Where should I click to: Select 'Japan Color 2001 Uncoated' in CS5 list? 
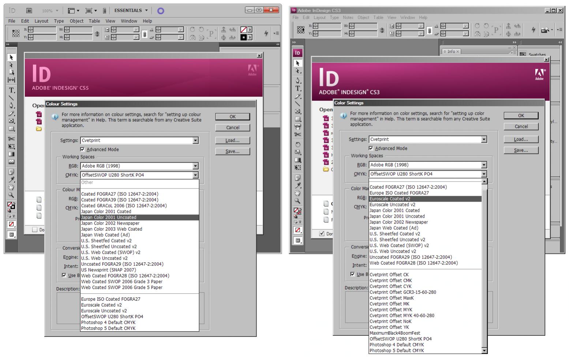[x=140, y=217]
